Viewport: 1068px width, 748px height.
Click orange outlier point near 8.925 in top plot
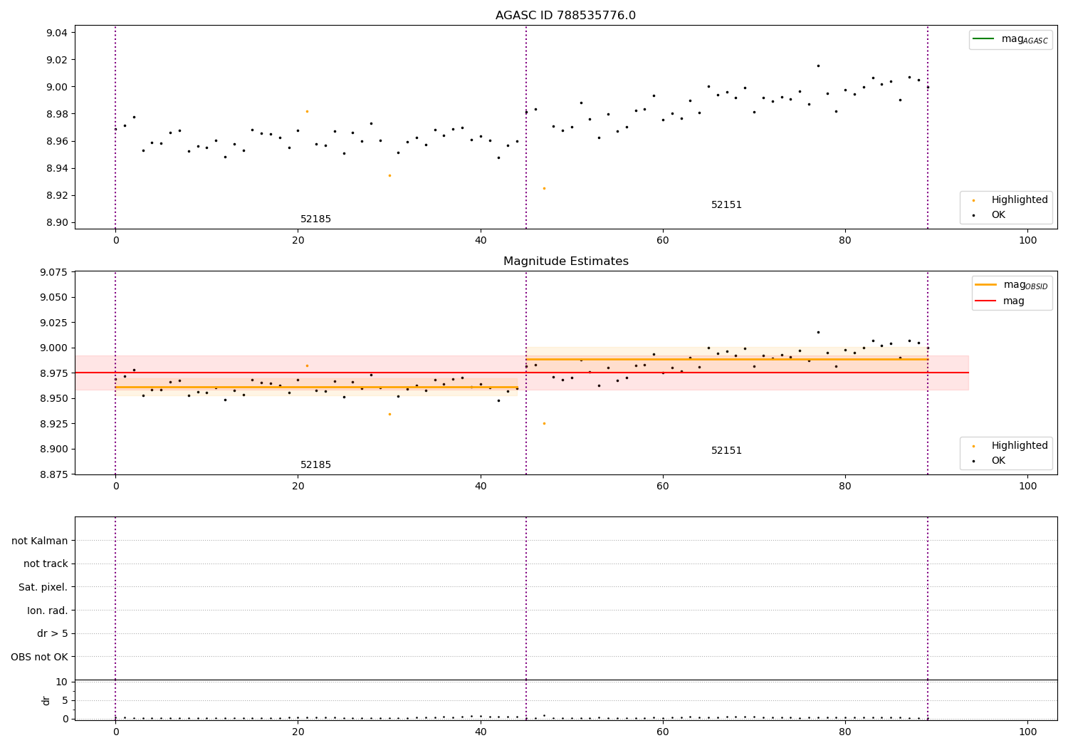544,188
